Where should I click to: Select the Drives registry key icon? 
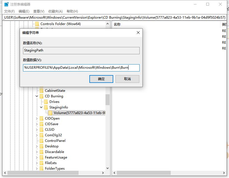tap(46, 102)
